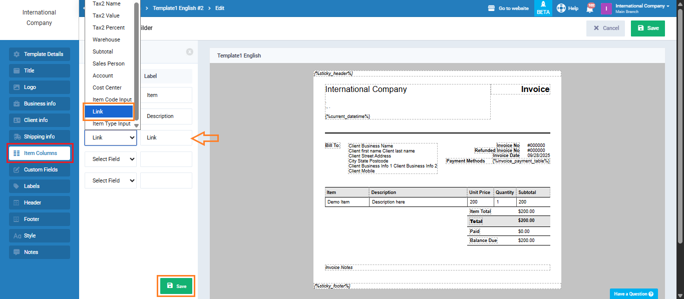Choose Cost Center option in list
Screen dimensions: 684x299
107,87
